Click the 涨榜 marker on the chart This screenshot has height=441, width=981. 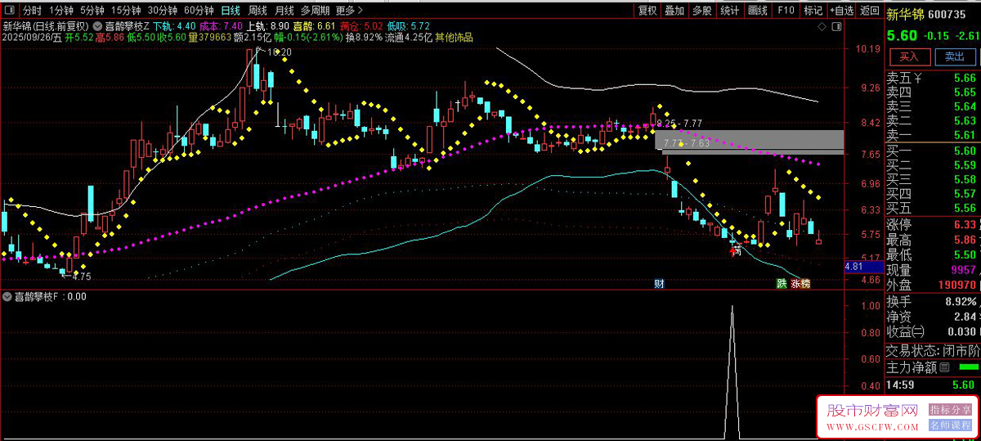click(800, 284)
